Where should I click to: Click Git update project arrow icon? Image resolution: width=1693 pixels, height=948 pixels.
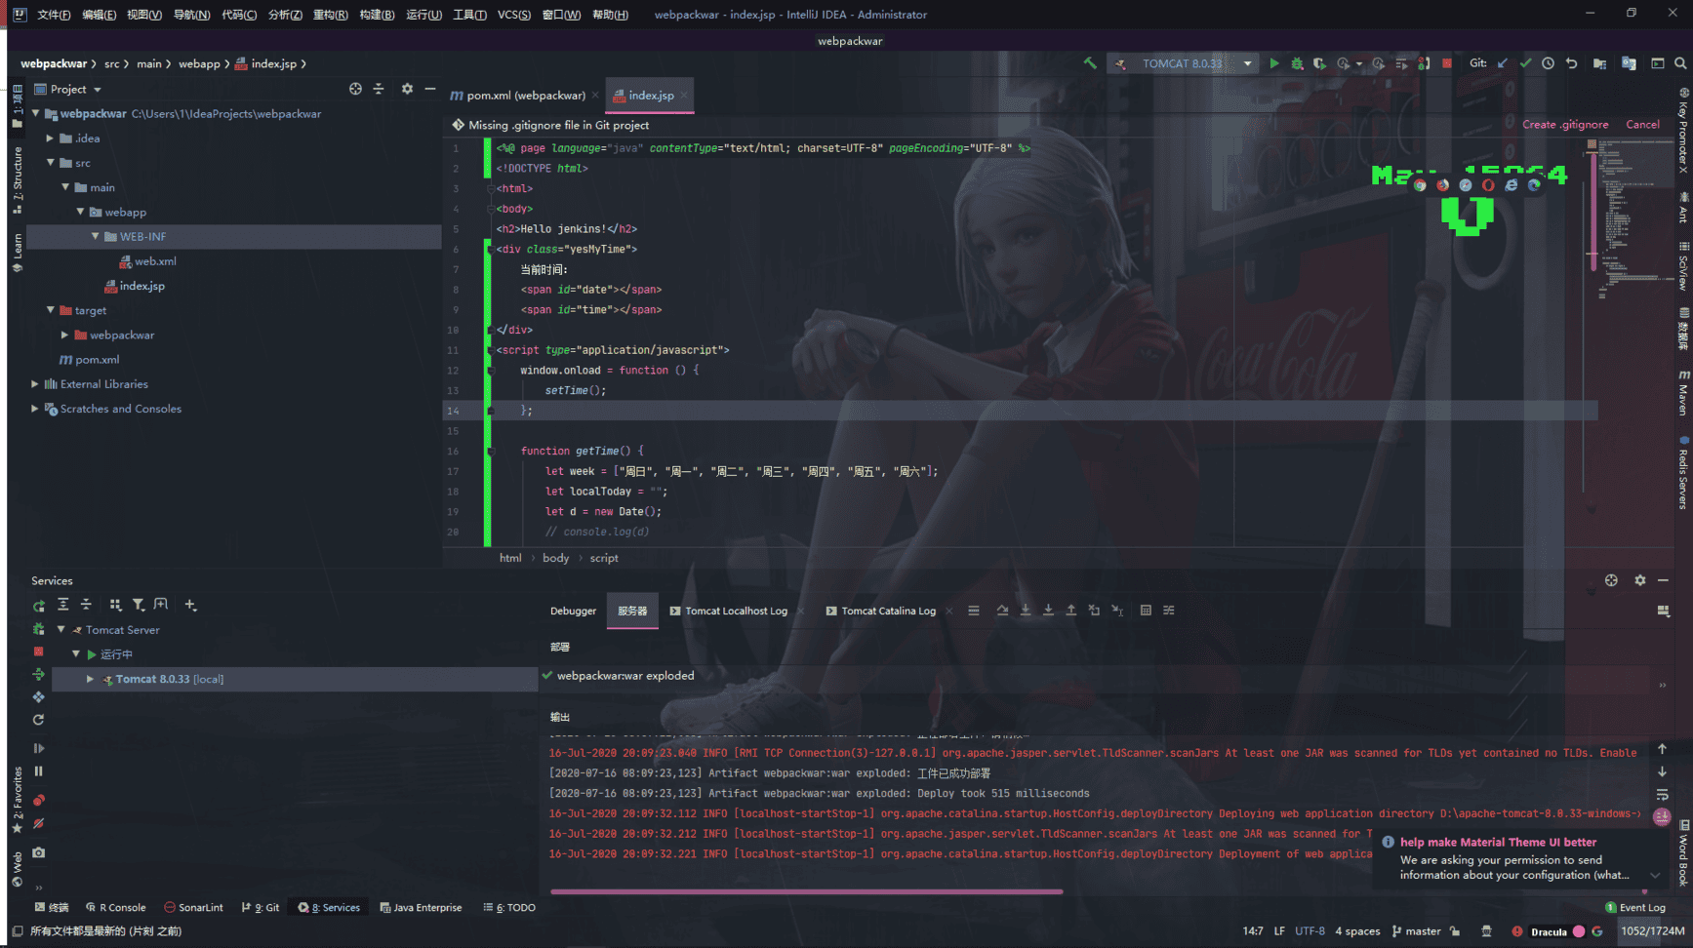[1503, 63]
